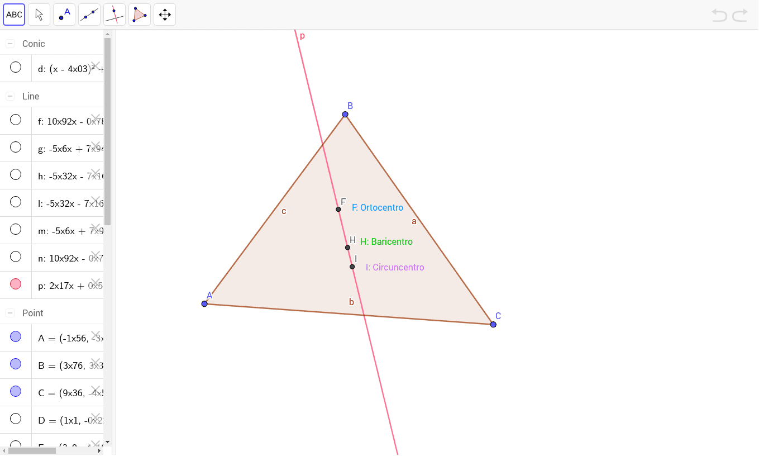759x456 pixels.
Task: Select the 'B = (3x76' point row
Action: 52,365
